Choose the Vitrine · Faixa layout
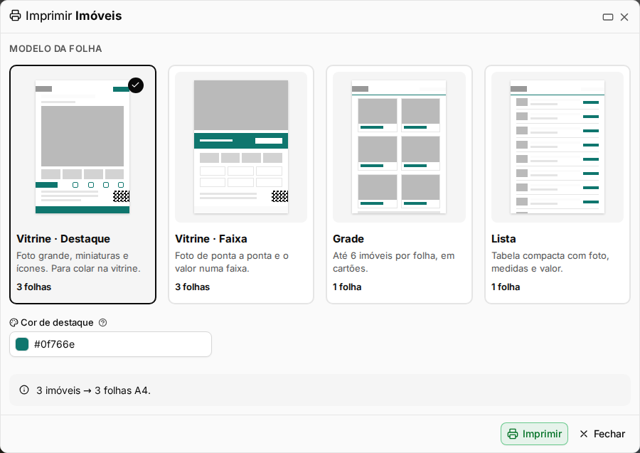Image resolution: width=640 pixels, height=453 pixels. pyautogui.click(x=241, y=184)
